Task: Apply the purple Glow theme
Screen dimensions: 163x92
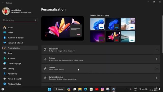Action: pyautogui.click(x=97, y=36)
